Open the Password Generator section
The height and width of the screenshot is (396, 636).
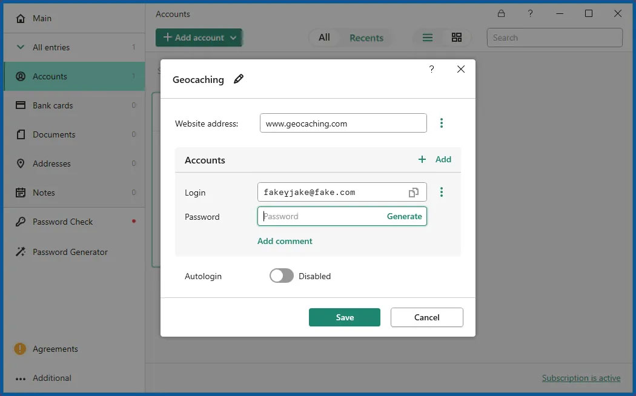pos(75,252)
